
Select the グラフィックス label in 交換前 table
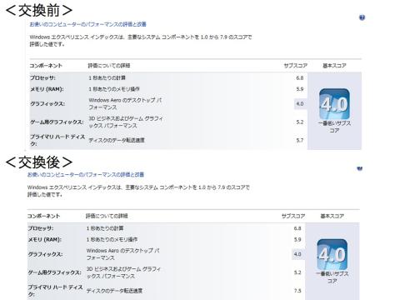(47, 104)
